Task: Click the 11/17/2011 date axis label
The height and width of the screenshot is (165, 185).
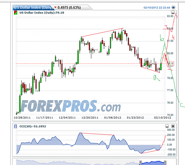Action: click(x=44, y=118)
